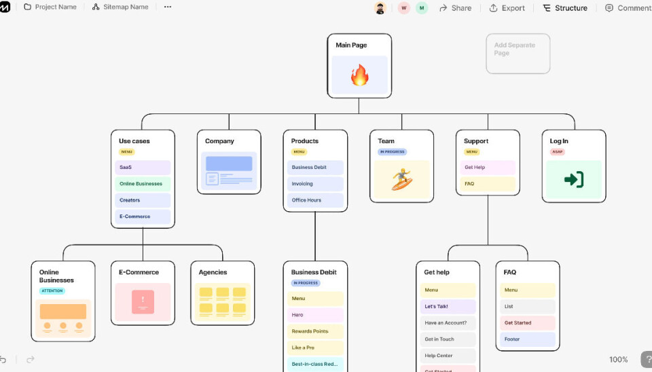Viewport: 652px width, 372px height.
Task: Click the Share button
Action: 455,8
